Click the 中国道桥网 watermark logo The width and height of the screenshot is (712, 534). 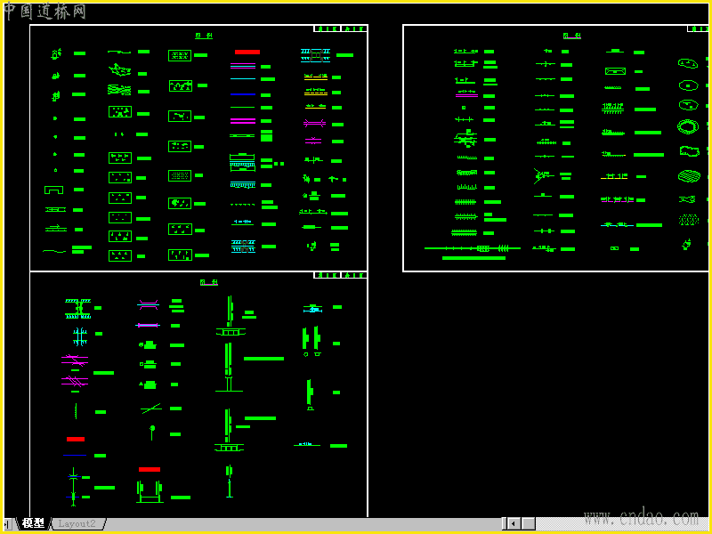tap(44, 12)
